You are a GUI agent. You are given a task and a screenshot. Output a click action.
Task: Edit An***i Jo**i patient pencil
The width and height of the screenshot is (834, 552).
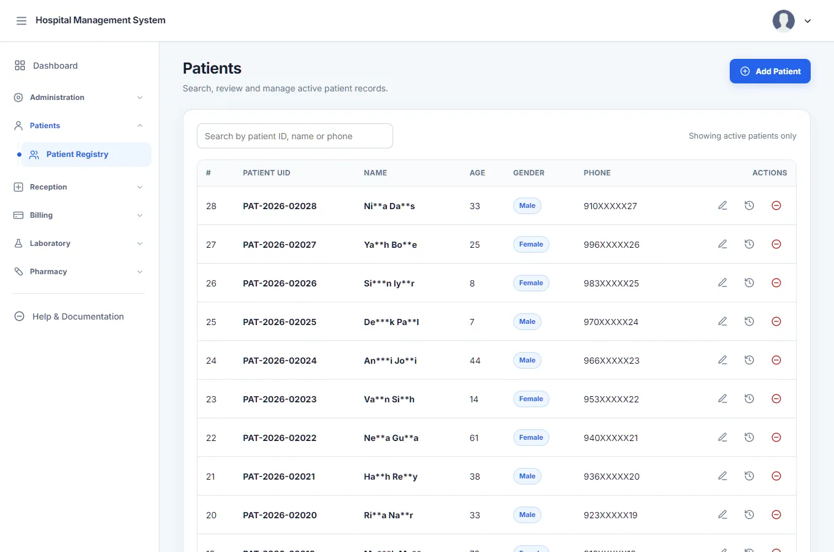tap(722, 360)
